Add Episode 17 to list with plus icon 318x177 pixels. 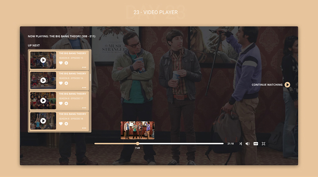[x=66, y=104]
